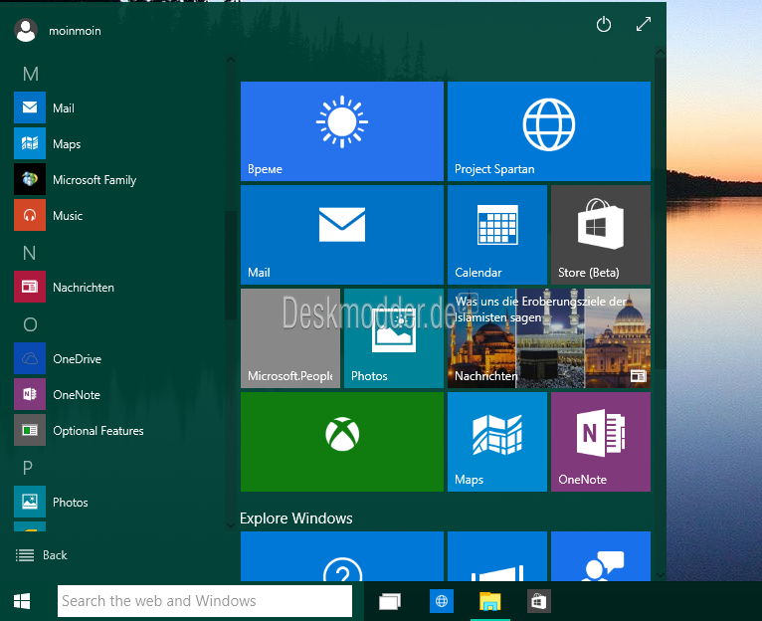762x621 pixels.
Task: Jump via the letter M header
Action: pos(30,74)
